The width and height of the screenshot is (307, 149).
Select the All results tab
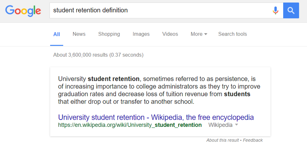click(56, 34)
